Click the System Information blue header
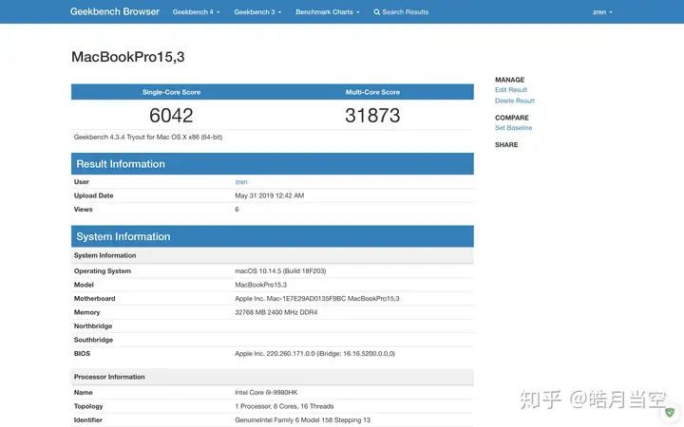Viewport: 684px width, 427px height. click(273, 236)
